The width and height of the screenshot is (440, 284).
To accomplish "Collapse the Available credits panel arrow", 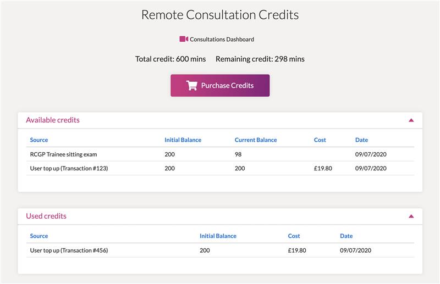I will pyautogui.click(x=411, y=120).
